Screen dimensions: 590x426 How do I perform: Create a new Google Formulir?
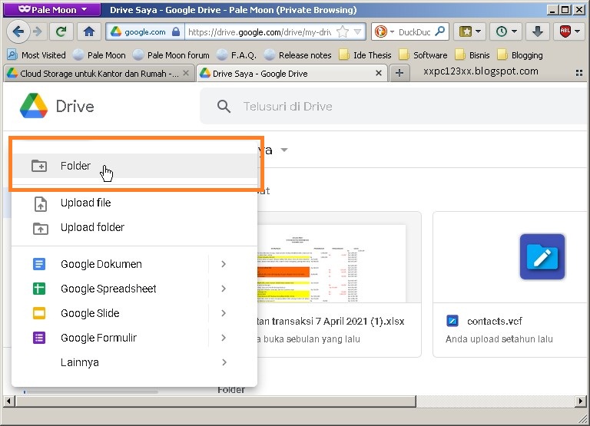111,338
